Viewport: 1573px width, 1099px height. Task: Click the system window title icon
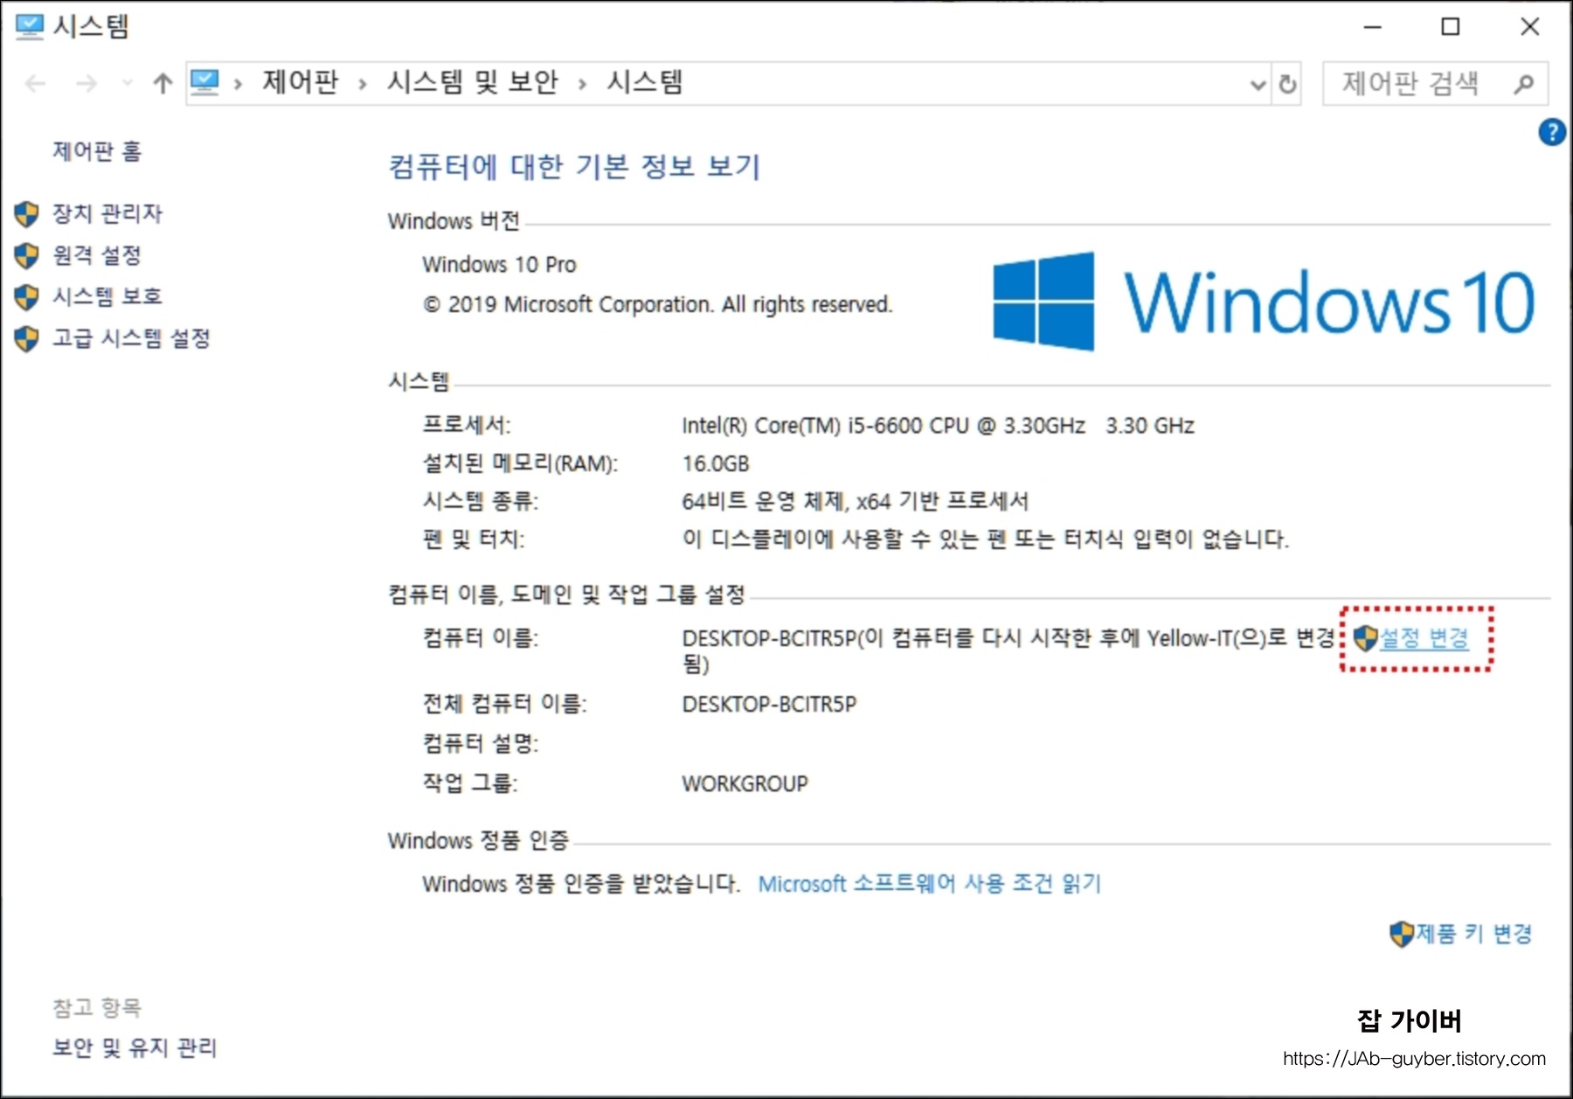tap(29, 26)
